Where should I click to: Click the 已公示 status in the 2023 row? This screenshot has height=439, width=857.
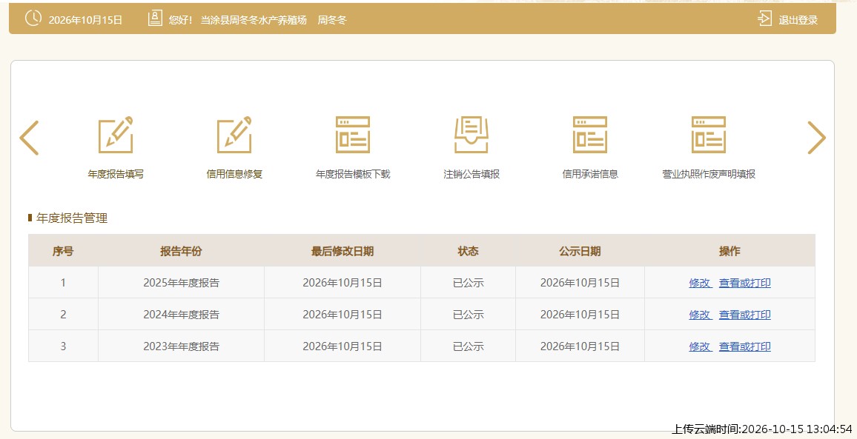(x=469, y=346)
